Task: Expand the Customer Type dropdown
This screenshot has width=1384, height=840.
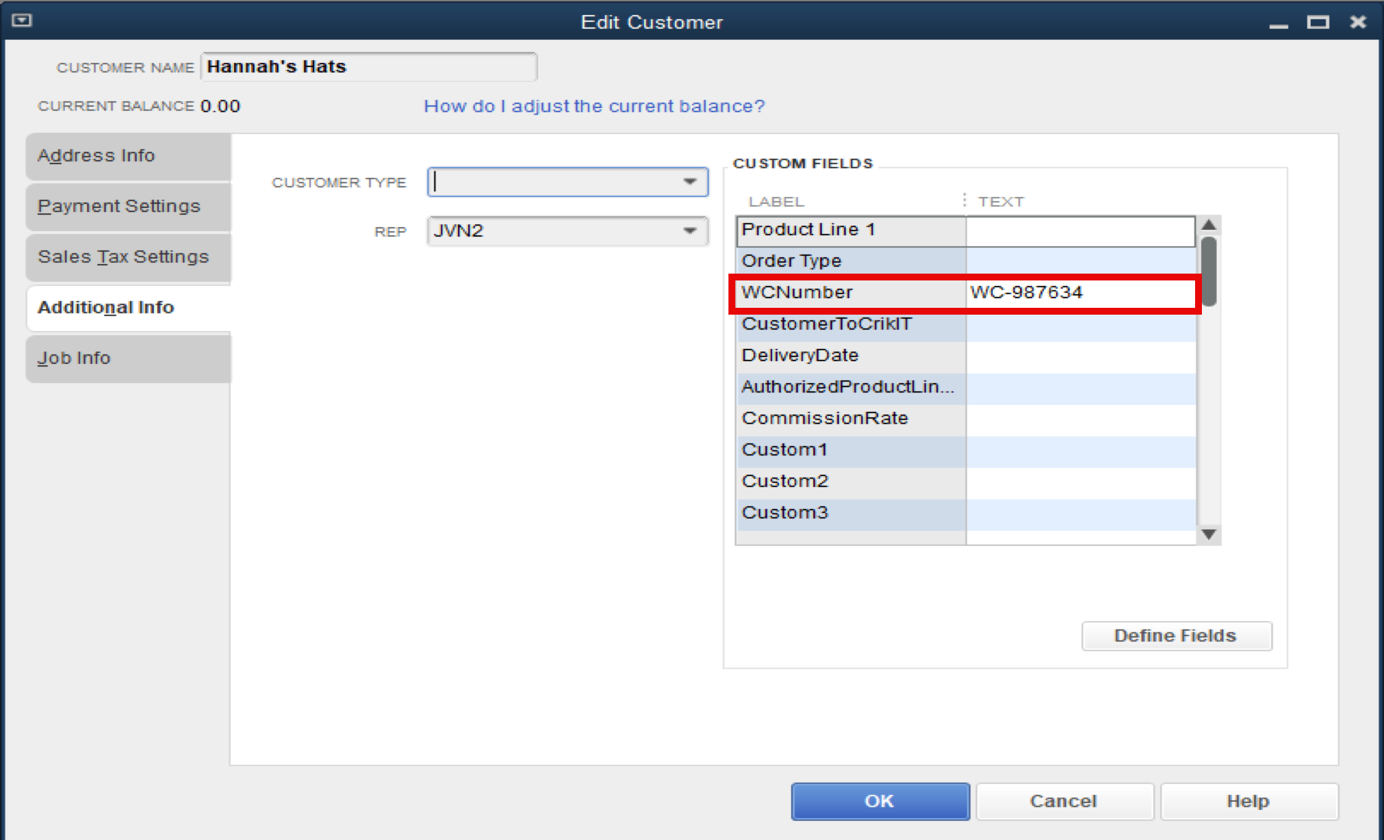Action: [x=689, y=182]
